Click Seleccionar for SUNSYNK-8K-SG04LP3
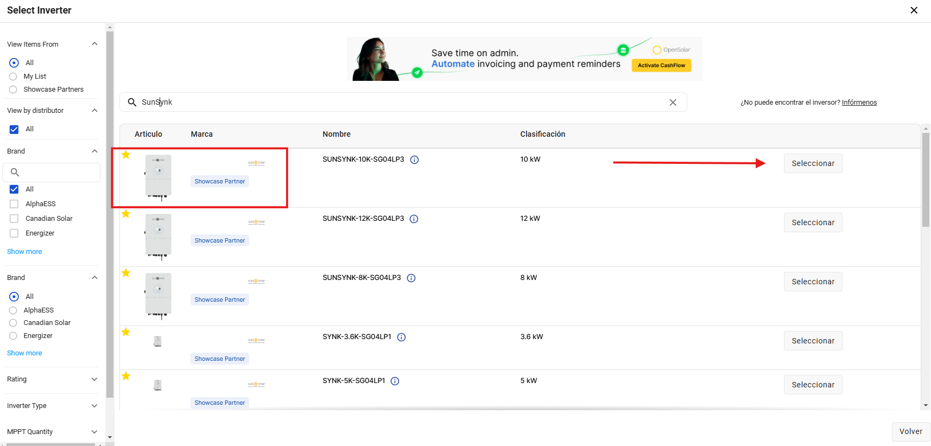Viewport: 931px width, 446px height. 813,282
